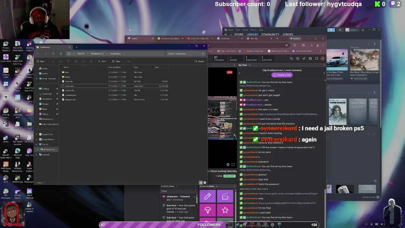The height and width of the screenshot is (228, 405).
Task: Expand iCloud Photos in the sidebar
Action: pyautogui.click(x=36, y=139)
